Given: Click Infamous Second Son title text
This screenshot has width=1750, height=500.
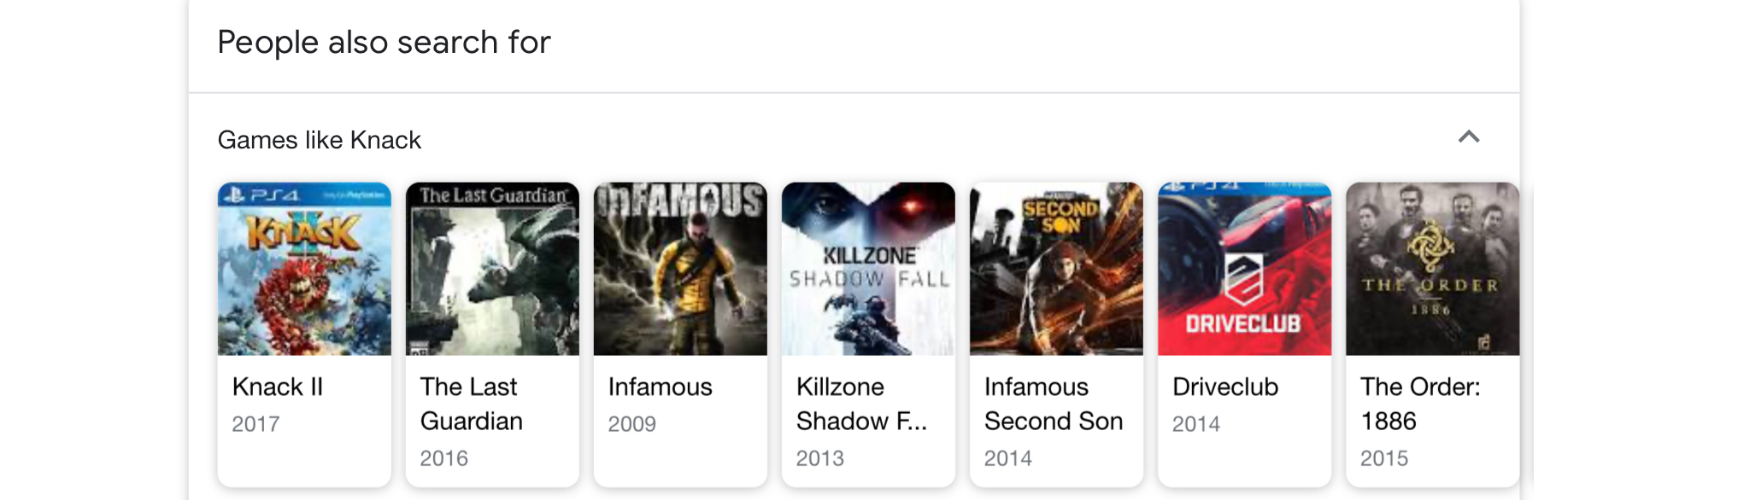Looking at the screenshot, I should (1054, 404).
